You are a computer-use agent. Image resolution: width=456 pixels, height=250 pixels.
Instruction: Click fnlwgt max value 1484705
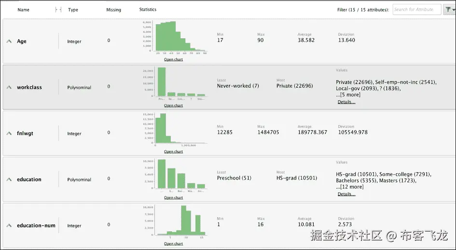268,132
